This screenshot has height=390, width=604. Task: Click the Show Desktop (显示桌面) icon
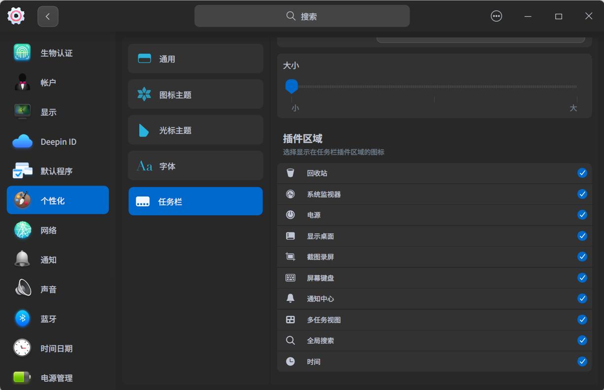(290, 236)
